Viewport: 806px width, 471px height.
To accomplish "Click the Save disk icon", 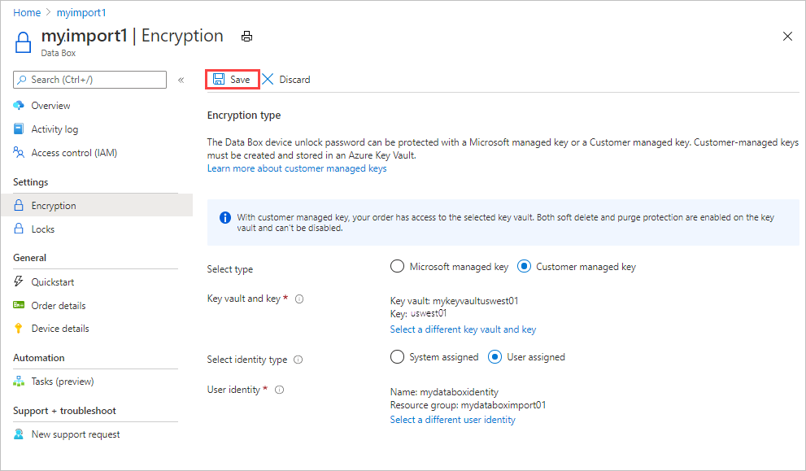I will [219, 79].
